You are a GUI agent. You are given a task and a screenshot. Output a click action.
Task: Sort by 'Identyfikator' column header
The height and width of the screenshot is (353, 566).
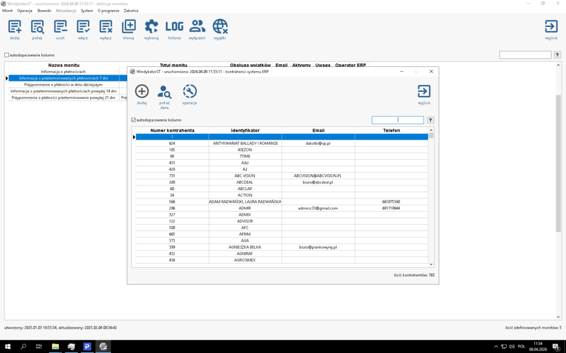pyautogui.click(x=245, y=130)
